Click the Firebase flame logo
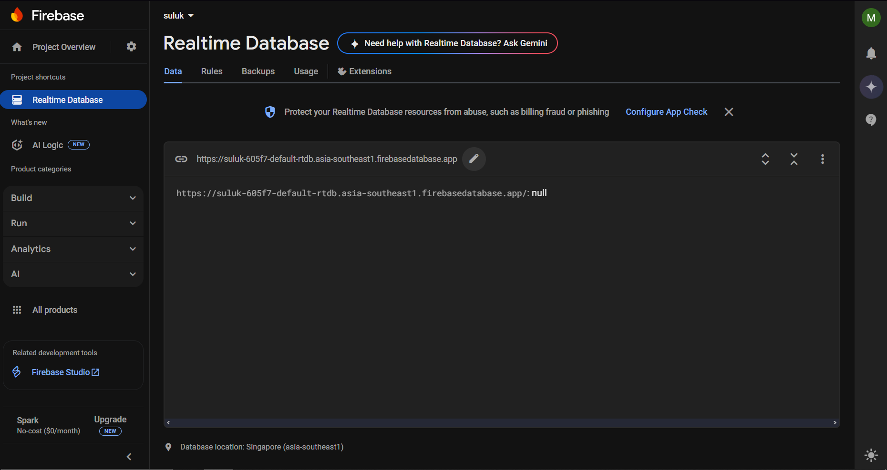The image size is (887, 470). click(17, 15)
